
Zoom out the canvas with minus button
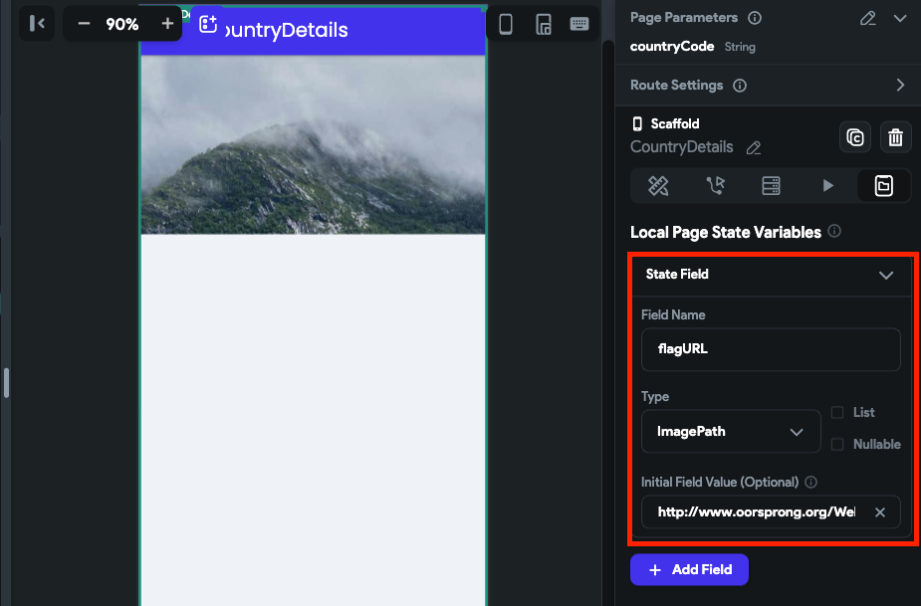tap(84, 24)
